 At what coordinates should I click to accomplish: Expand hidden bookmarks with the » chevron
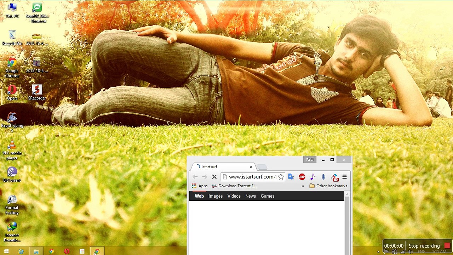pyautogui.click(x=303, y=186)
